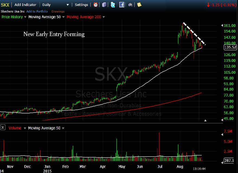Open Add Indicator menu
The image size is (238, 173).
[25, 5]
